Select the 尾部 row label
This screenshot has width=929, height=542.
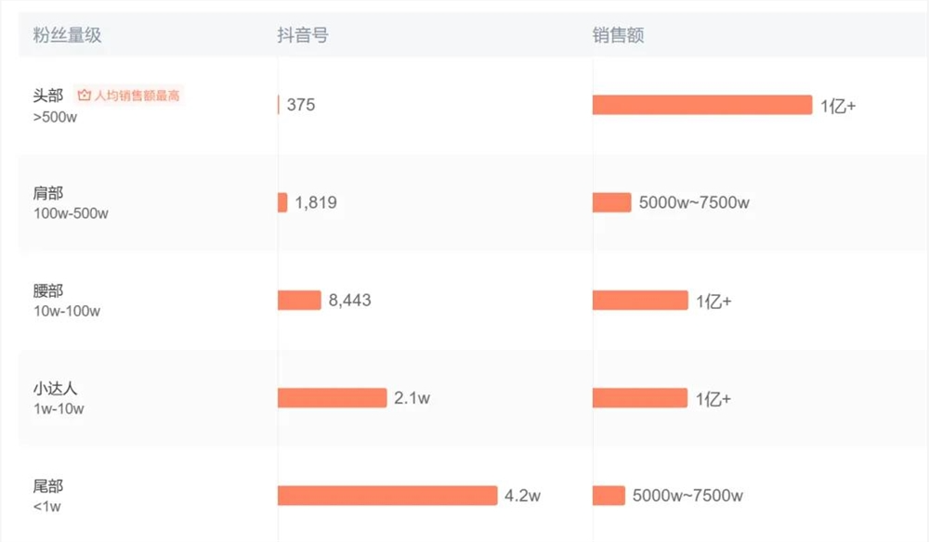[x=48, y=485]
